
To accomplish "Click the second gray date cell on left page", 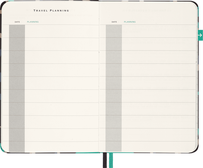I will coord(17,44).
